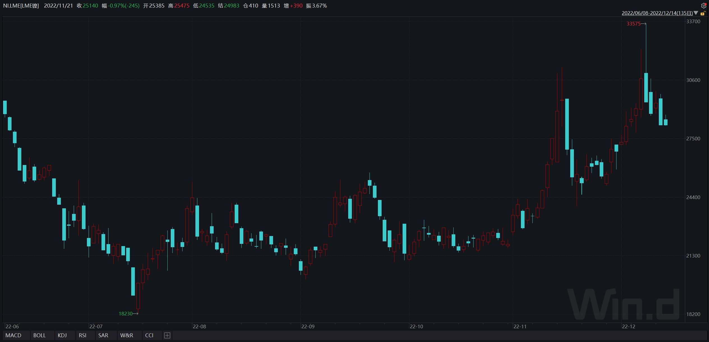Click the 22-07 time axis label
The height and width of the screenshot is (342, 709).
(96, 326)
